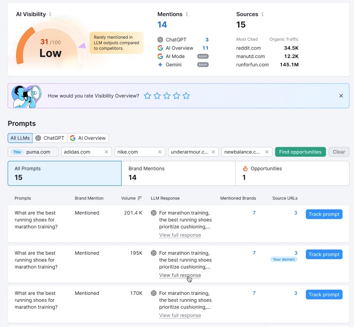Dismiss the Visibility Overview rating banner
This screenshot has width=354, height=327.
pos(341,96)
